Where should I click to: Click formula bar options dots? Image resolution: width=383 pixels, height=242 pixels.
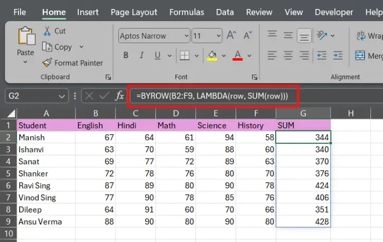(x=74, y=96)
